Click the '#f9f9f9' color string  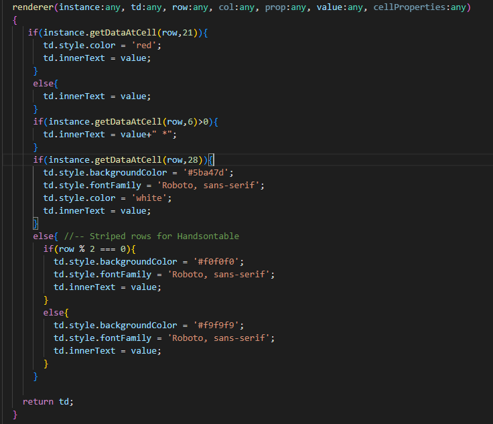click(216, 326)
